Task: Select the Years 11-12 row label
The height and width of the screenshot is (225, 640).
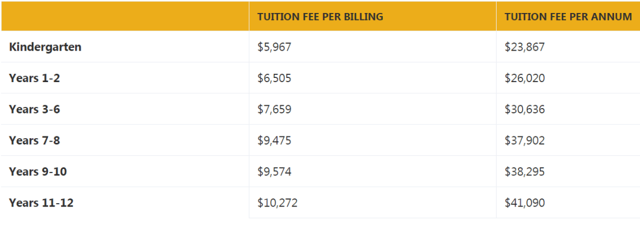Action: point(41,203)
